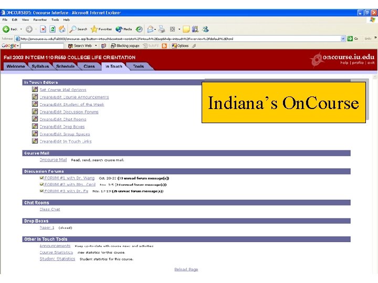
Task: Click the envelope icon beside FORUM #2
Action: (x=41, y=184)
